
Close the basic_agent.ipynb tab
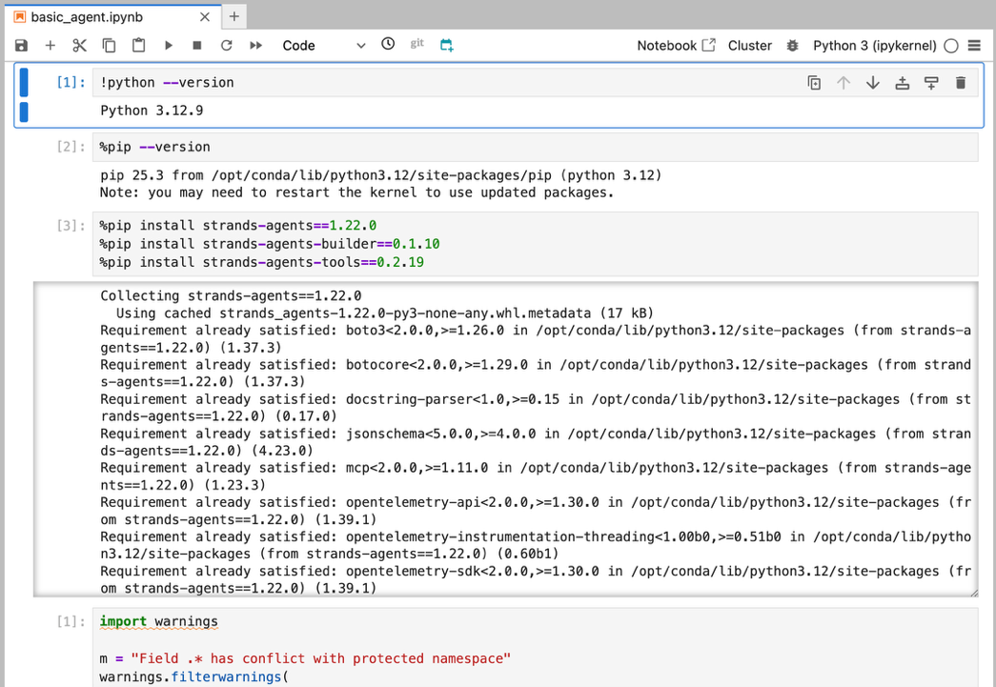[x=205, y=17]
